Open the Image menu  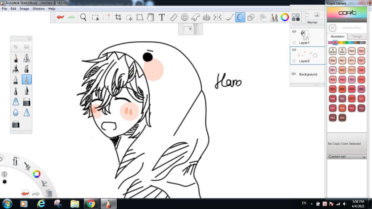coord(24,9)
